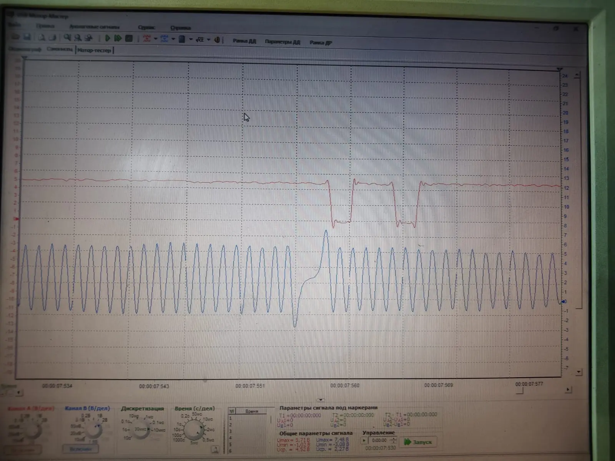
Task: Toggle the Channel B enable button under knob
Action: [x=80, y=449]
